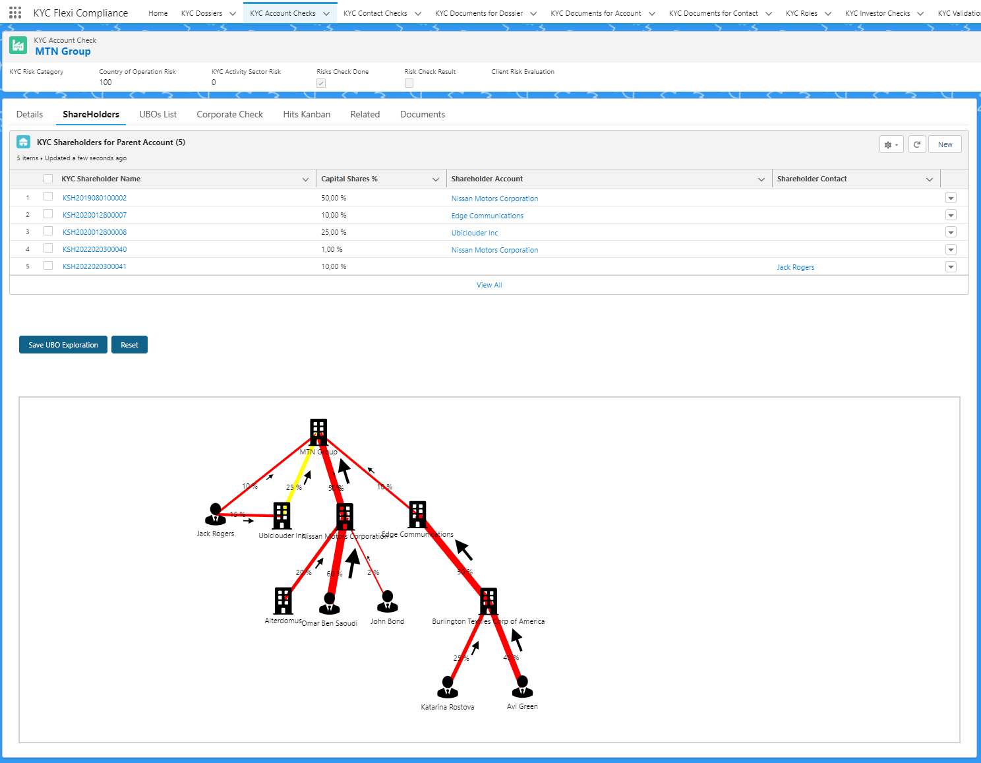Open Shareholder Contact column menu

click(930, 179)
